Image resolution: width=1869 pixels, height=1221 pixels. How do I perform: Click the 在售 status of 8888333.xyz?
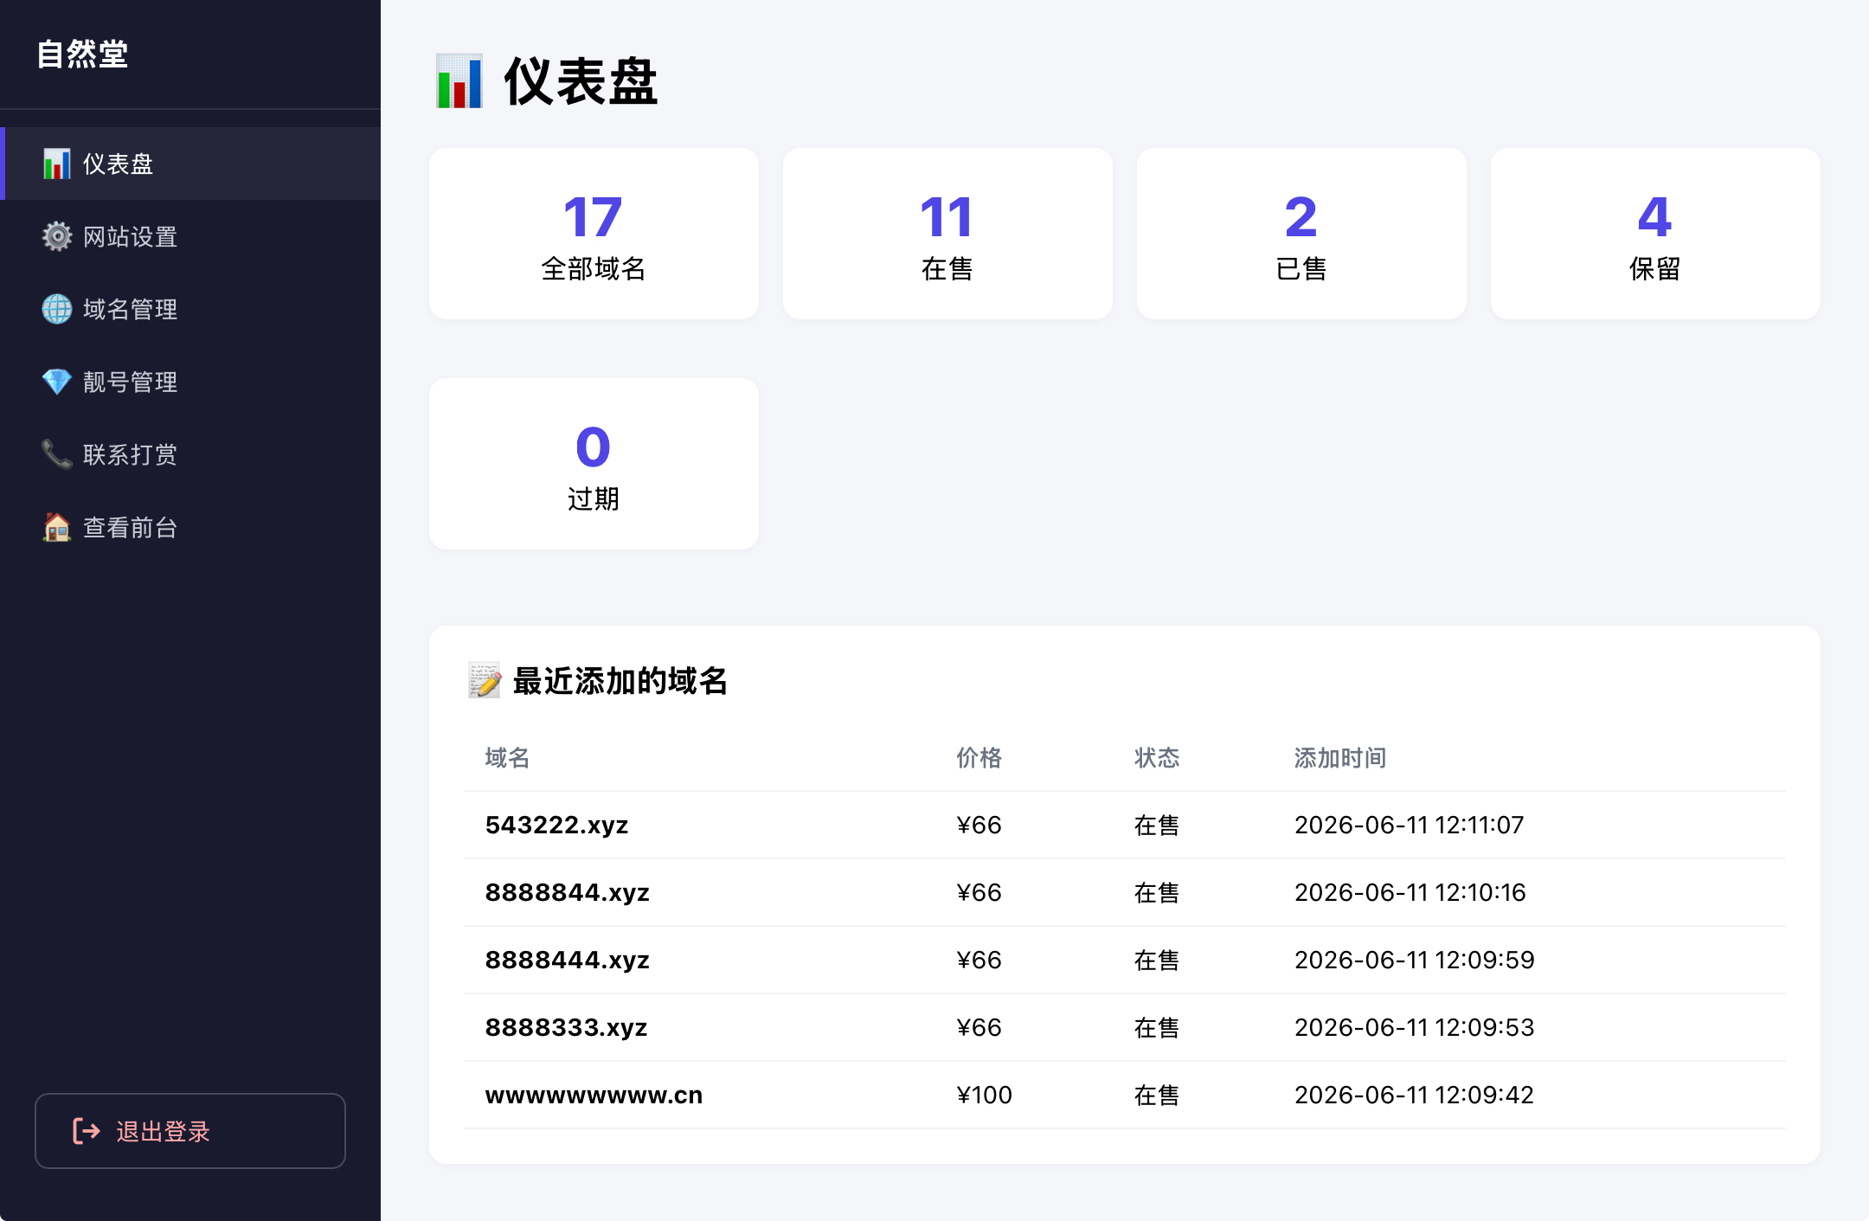pyautogui.click(x=1157, y=1028)
